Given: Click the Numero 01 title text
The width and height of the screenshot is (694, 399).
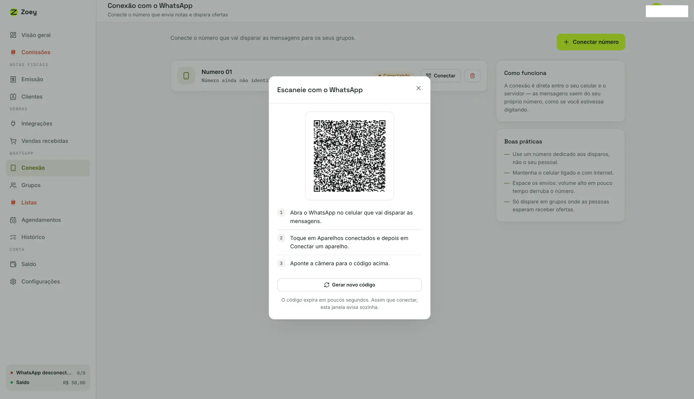Looking at the screenshot, I should point(217,72).
